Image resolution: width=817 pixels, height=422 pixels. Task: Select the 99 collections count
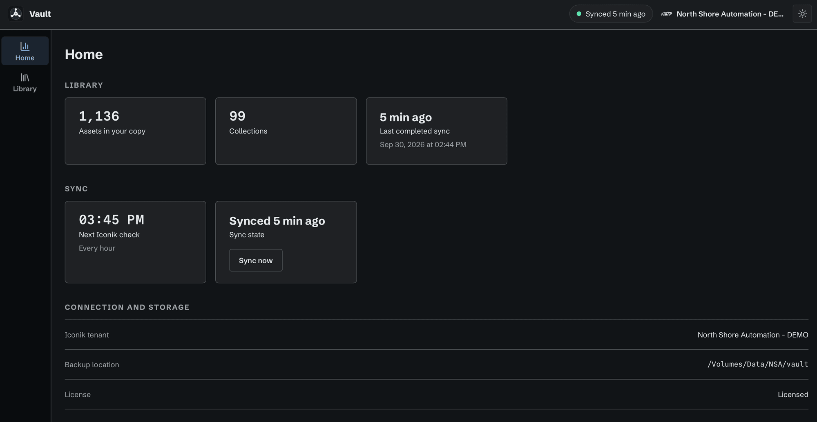[x=237, y=116]
